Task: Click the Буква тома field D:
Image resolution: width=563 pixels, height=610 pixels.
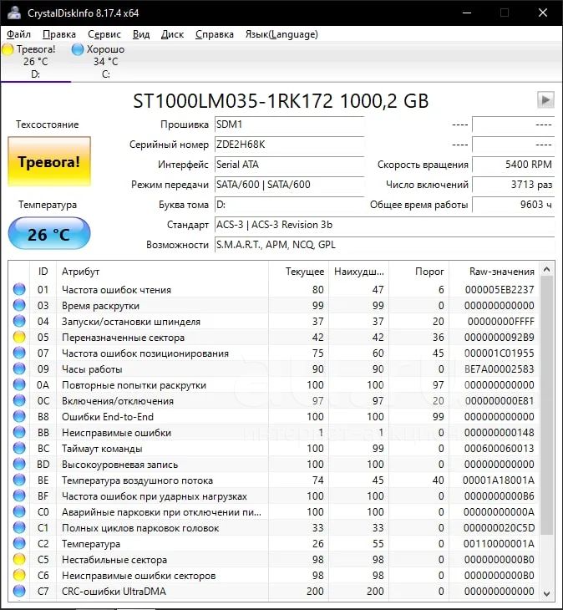Action: pyautogui.click(x=289, y=205)
